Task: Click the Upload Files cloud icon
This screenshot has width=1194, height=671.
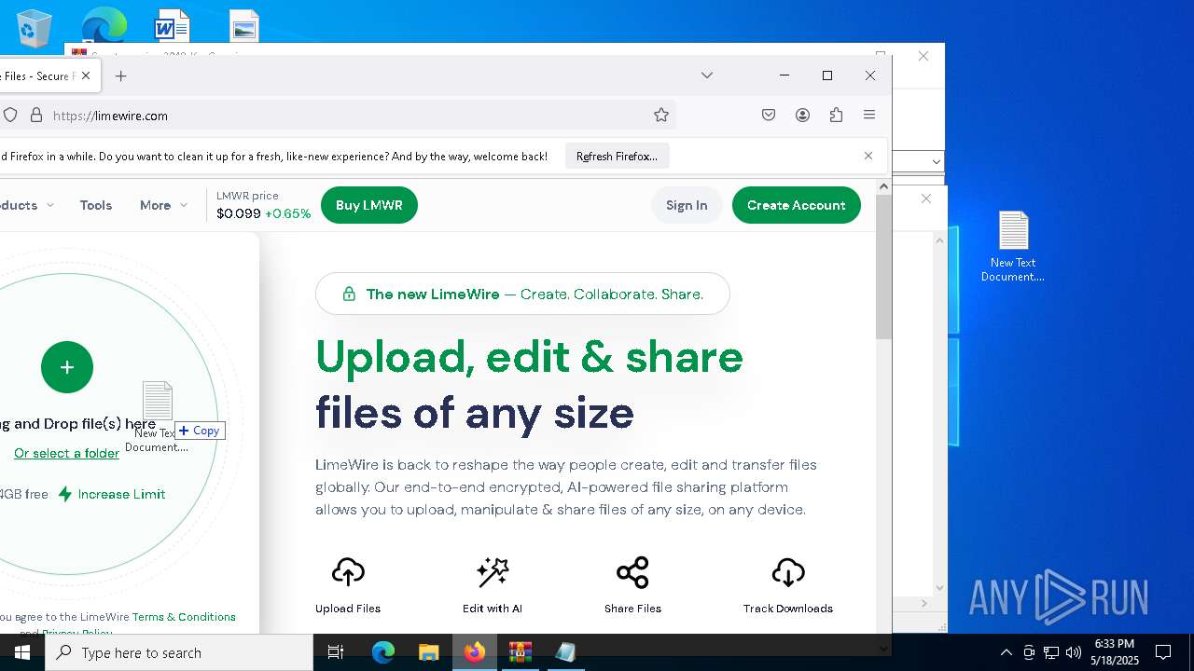Action: point(348,572)
